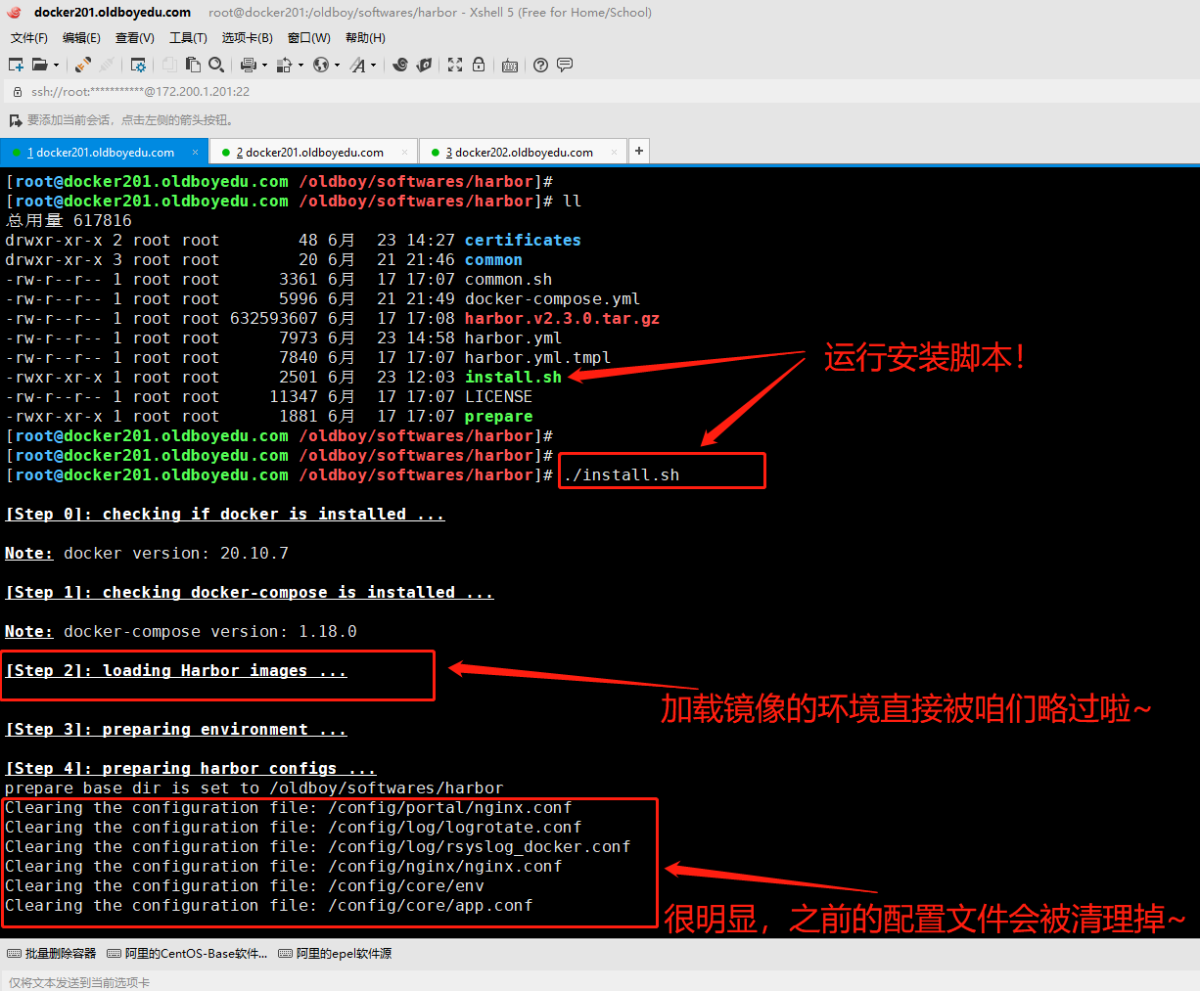Open the 选项卡(B) menu
The width and height of the screenshot is (1200, 991).
click(247, 37)
